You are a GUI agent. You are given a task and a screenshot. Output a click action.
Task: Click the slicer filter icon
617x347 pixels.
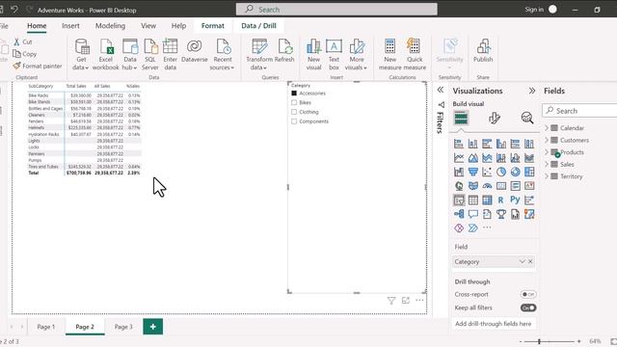click(x=391, y=301)
